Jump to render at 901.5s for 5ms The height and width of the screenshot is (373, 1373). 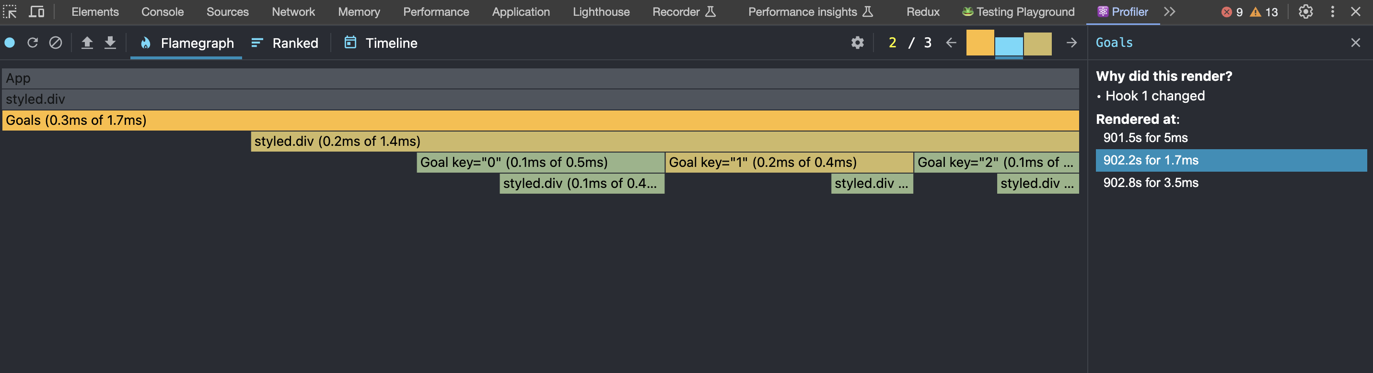point(1231,138)
